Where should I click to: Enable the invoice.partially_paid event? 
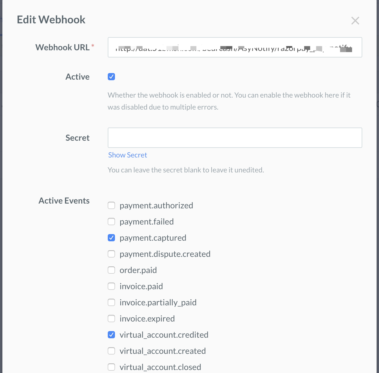(x=111, y=302)
